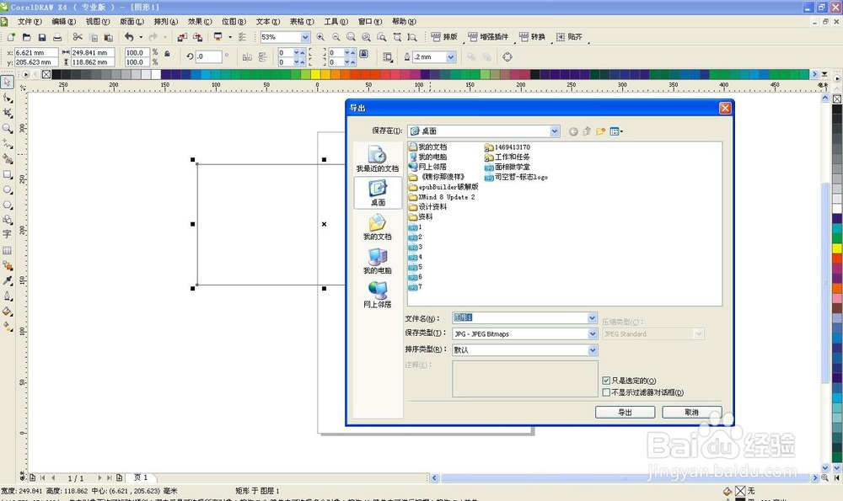Select the Shape tool in toolbox
Image resolution: width=843 pixels, height=501 pixels.
8,98
